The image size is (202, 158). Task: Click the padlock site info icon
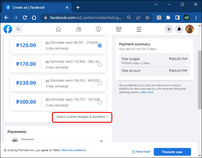click(x=46, y=18)
